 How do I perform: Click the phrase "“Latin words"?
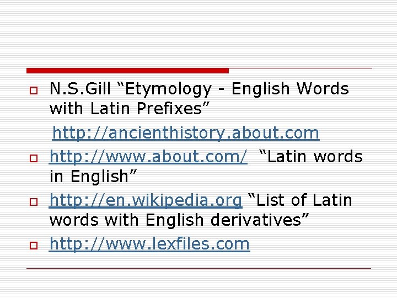click(x=311, y=156)
